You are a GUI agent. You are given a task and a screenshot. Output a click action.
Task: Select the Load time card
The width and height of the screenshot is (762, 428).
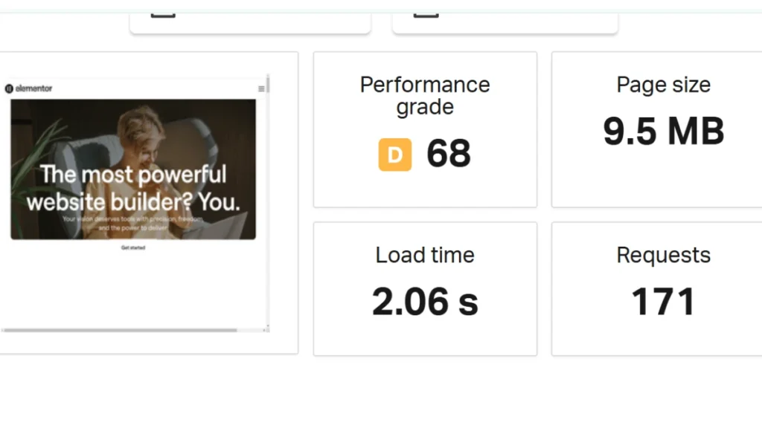(x=425, y=289)
